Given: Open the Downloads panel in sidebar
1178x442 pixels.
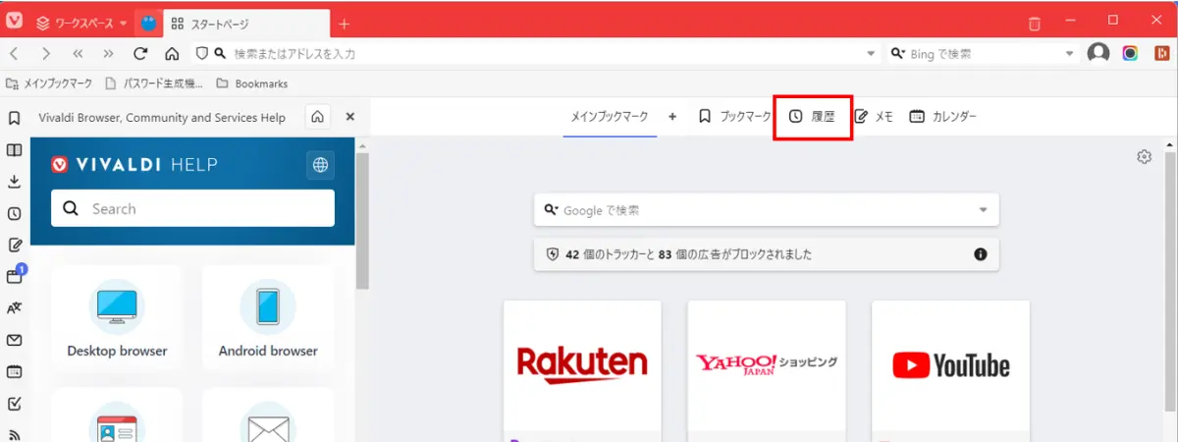Looking at the screenshot, I should pyautogui.click(x=15, y=182).
